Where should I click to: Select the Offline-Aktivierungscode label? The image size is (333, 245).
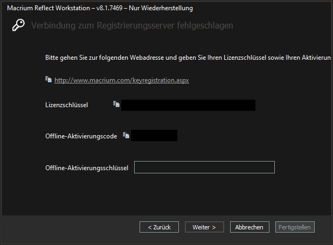tap(81, 136)
